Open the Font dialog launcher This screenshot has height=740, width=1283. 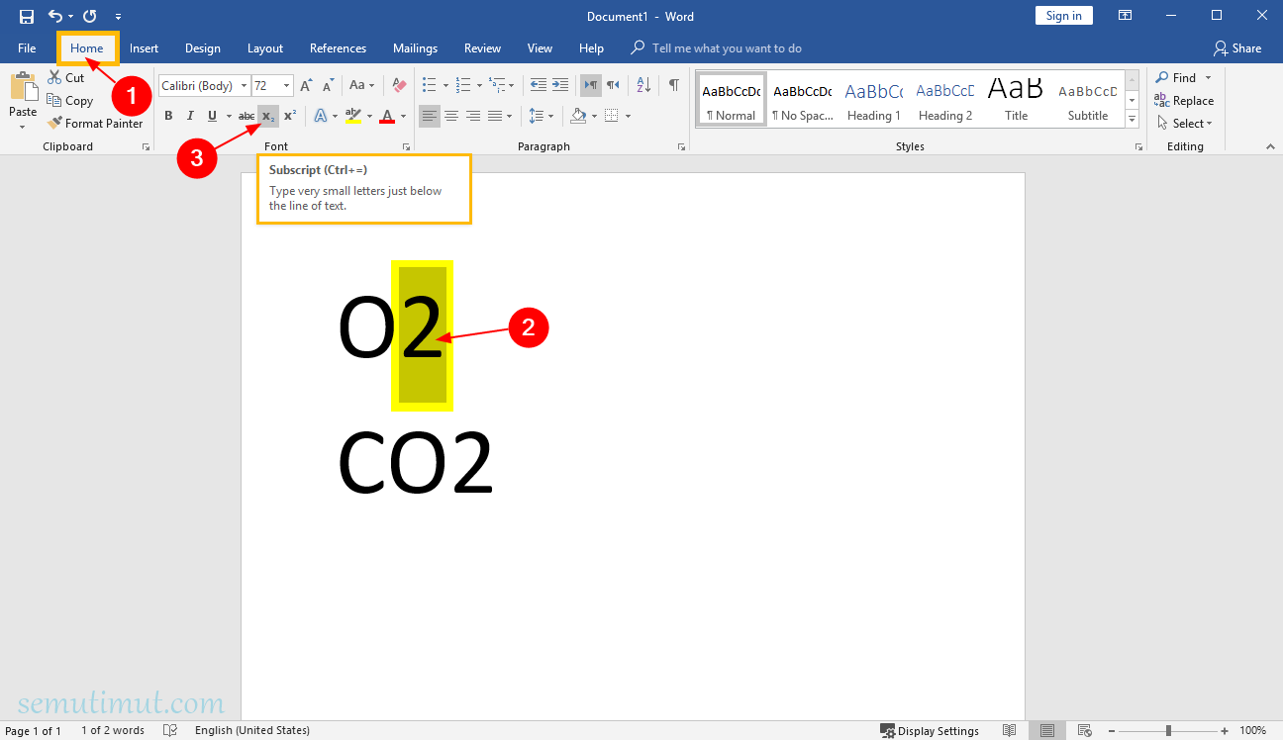click(x=406, y=146)
